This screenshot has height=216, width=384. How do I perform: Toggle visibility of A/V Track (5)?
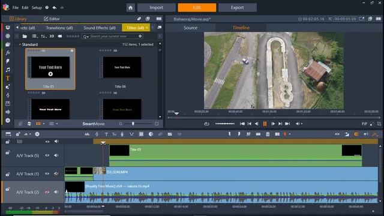[47, 155]
